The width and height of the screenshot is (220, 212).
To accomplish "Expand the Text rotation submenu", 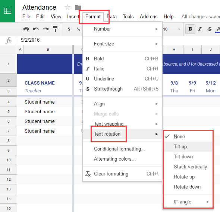I will pyautogui.click(x=122, y=134).
